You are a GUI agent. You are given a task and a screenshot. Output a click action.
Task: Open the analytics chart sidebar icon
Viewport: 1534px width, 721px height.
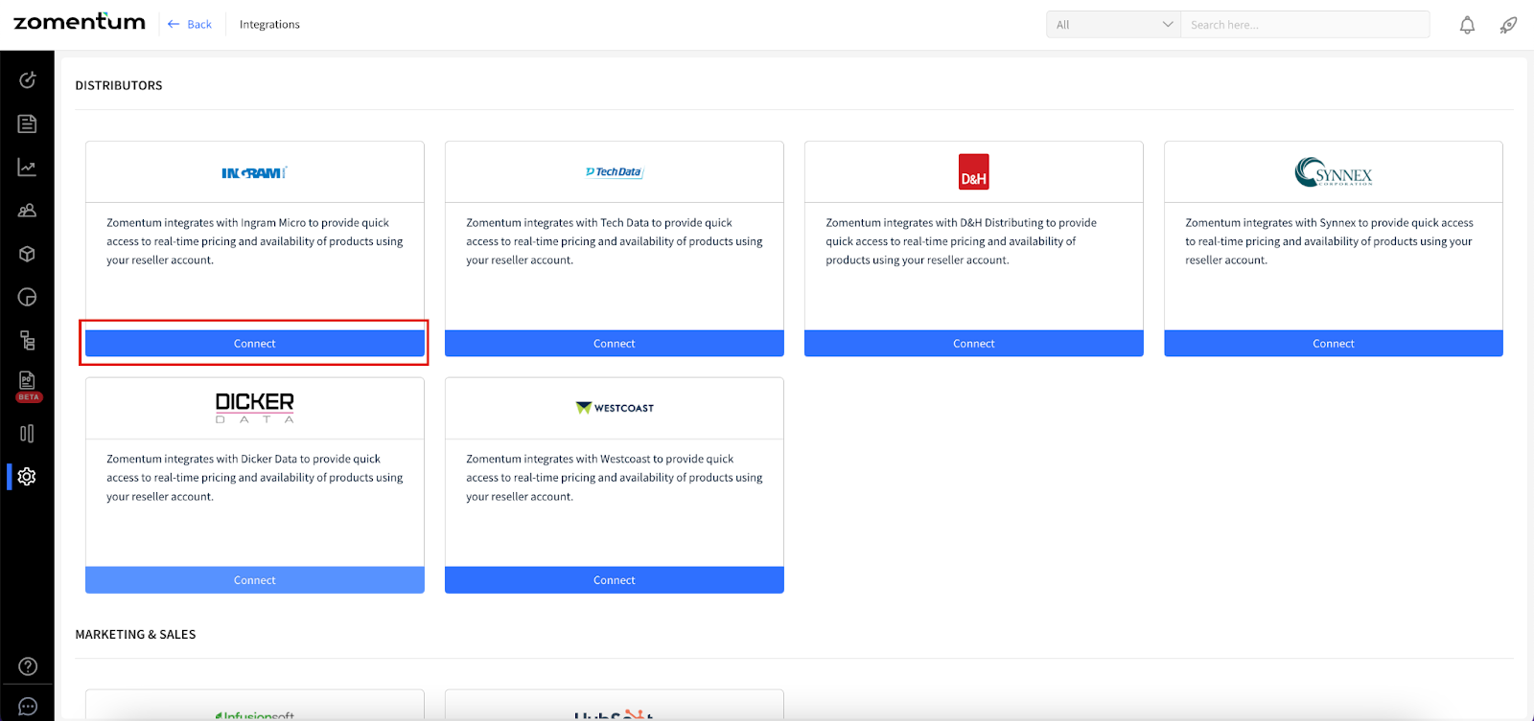tap(27, 168)
